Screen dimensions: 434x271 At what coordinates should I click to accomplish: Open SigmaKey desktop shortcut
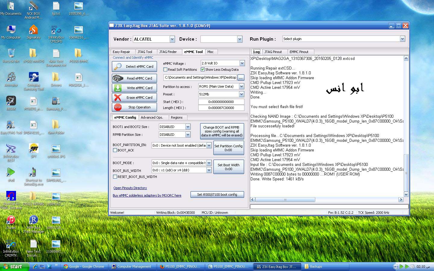point(33,33)
